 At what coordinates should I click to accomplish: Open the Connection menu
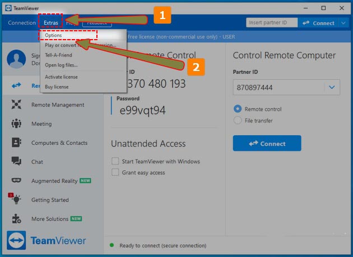click(x=22, y=23)
